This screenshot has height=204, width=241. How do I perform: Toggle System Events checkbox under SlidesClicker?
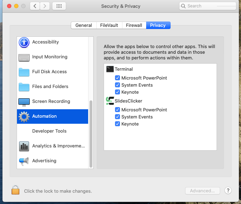pyautogui.click(x=117, y=117)
